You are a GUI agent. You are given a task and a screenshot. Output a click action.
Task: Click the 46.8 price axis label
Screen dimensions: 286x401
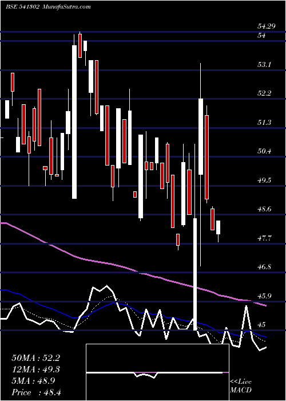click(264, 268)
